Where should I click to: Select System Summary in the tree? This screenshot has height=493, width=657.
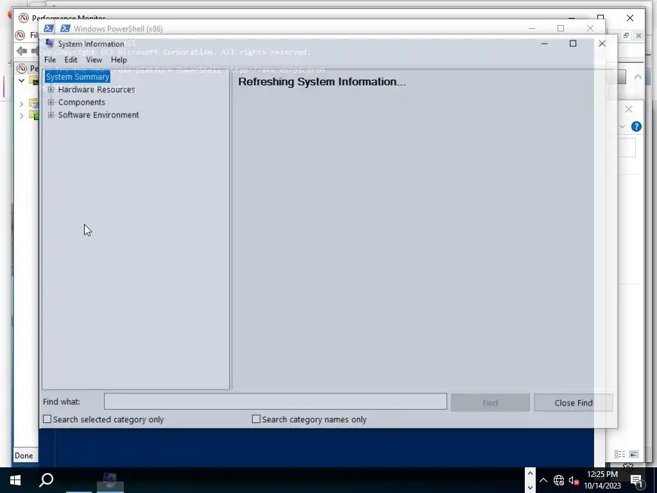pos(78,77)
